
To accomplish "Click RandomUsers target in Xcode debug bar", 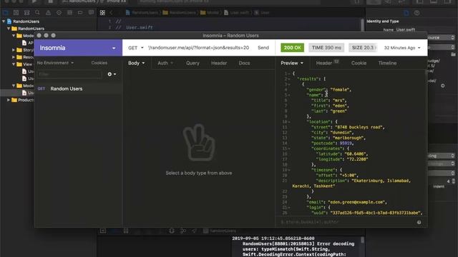I will [220, 231].
